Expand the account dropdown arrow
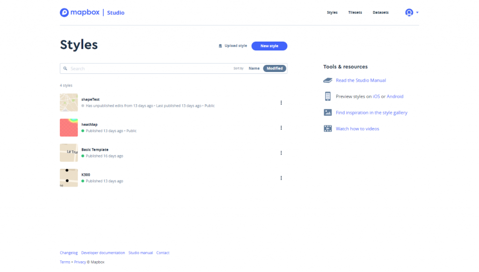 click(x=417, y=13)
